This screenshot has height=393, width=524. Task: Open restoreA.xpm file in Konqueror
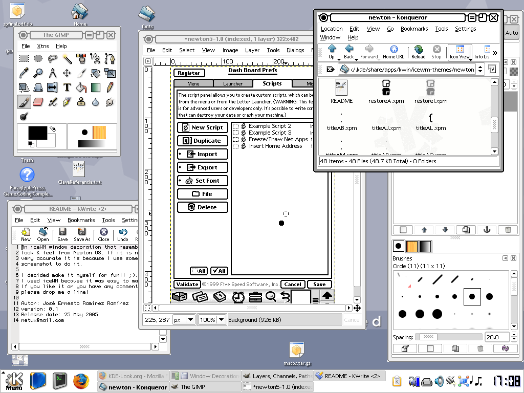(386, 92)
